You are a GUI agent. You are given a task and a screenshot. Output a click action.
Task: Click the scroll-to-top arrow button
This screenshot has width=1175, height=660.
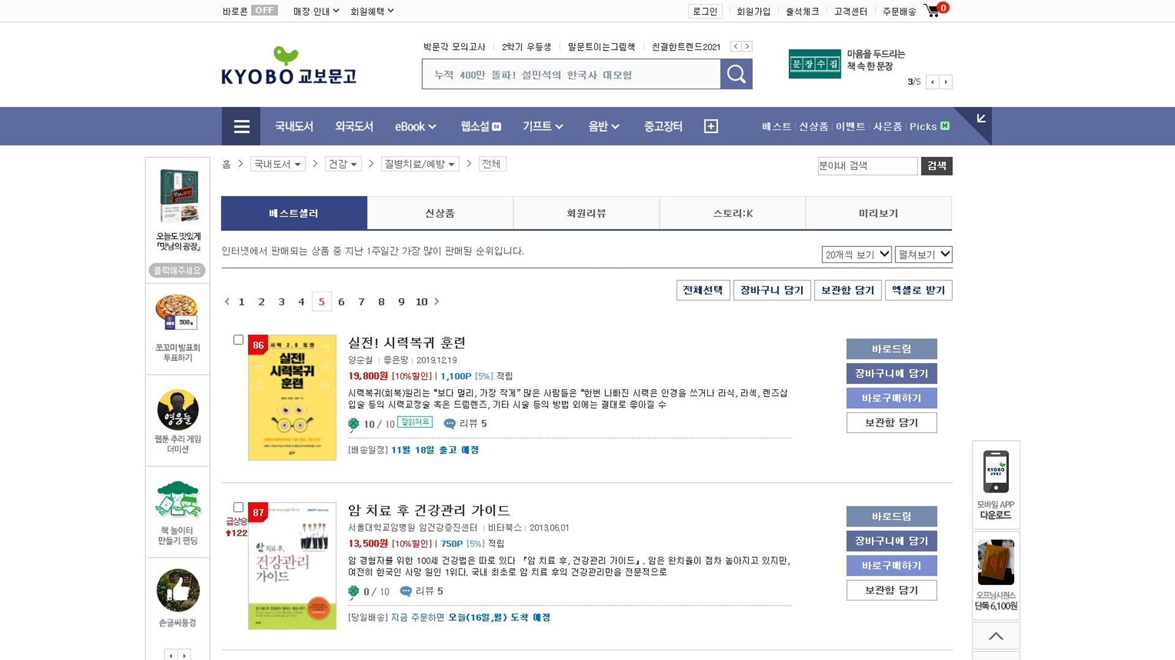point(996,636)
